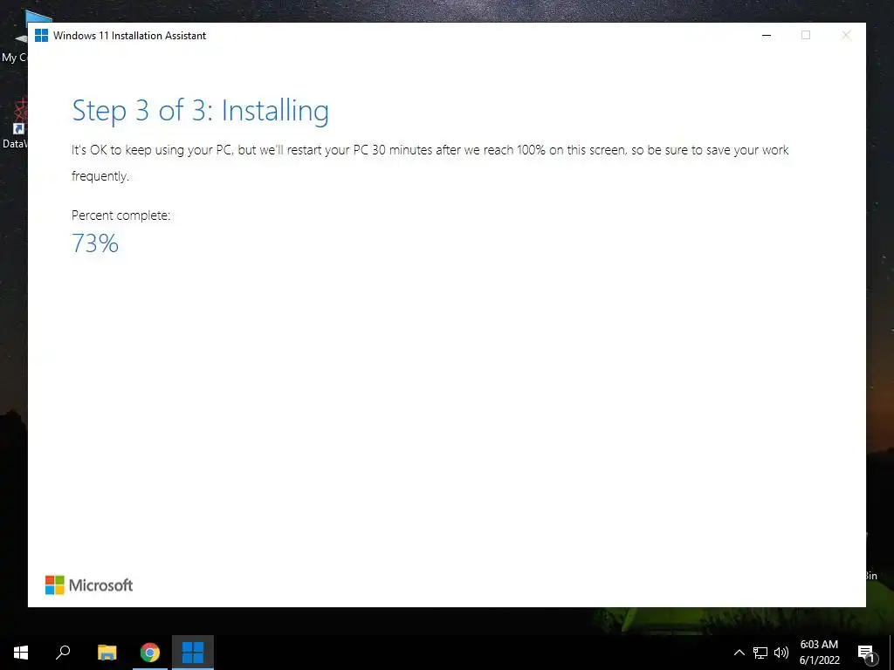
Task: Click the 73% progress value
Action: [x=95, y=243]
